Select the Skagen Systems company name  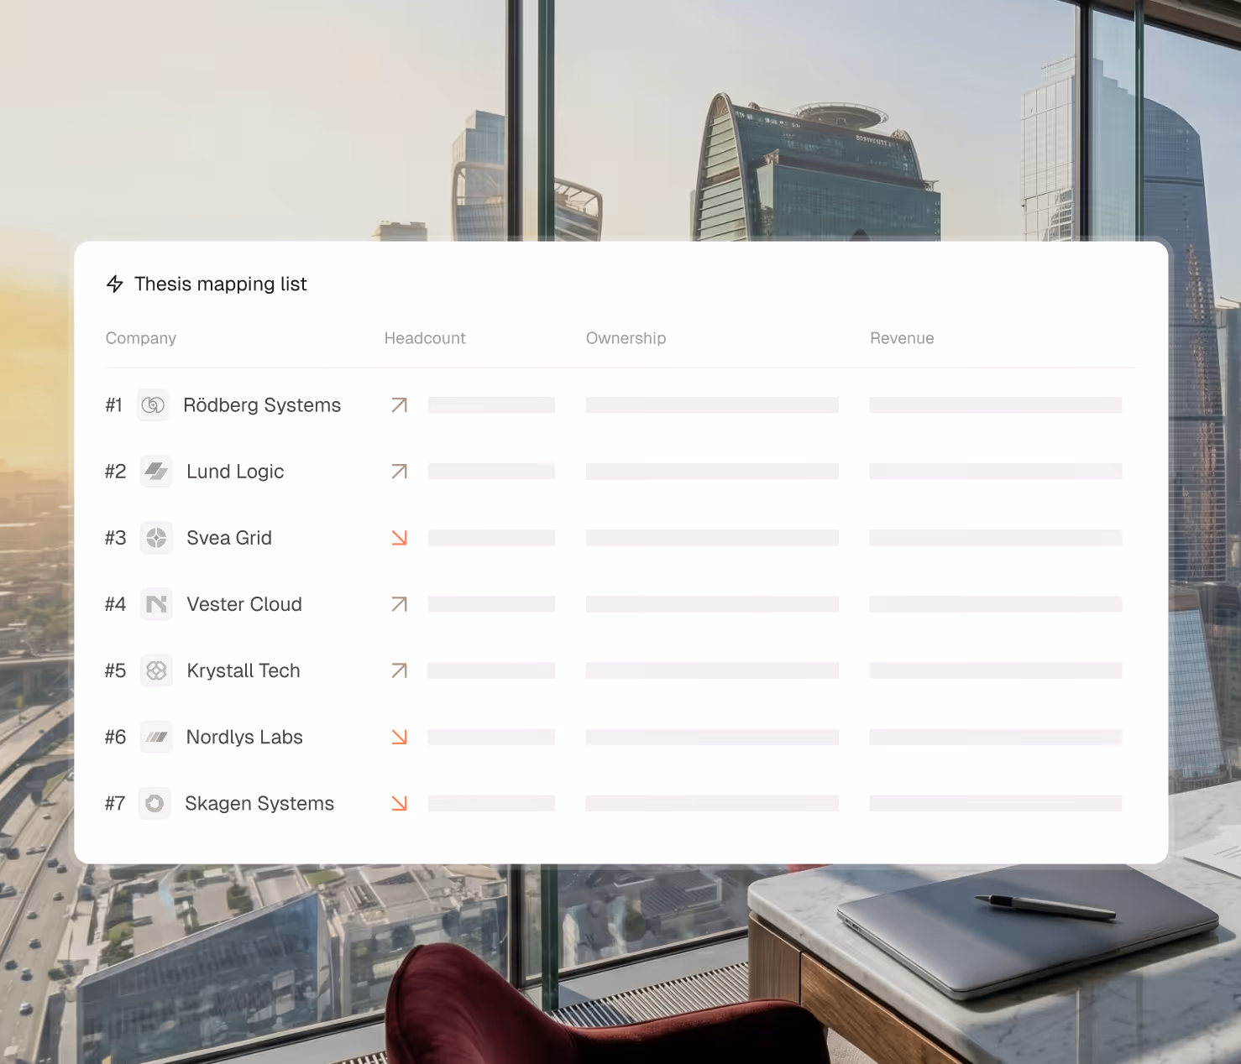[259, 803]
